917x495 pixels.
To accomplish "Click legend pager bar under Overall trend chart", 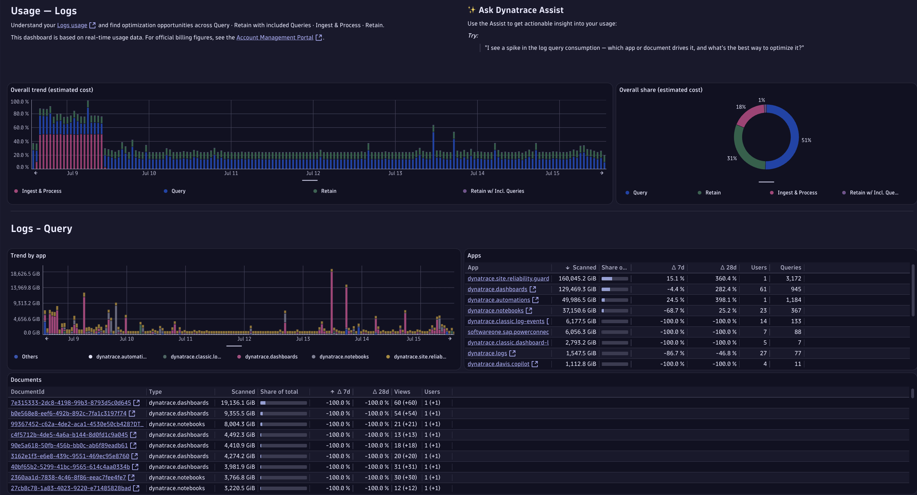I will [x=310, y=180].
